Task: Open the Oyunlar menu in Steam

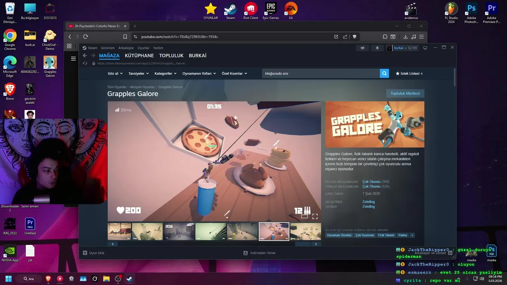Action: coord(143,48)
